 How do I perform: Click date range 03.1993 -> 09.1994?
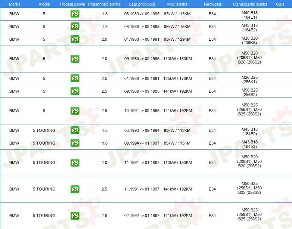coord(142,130)
